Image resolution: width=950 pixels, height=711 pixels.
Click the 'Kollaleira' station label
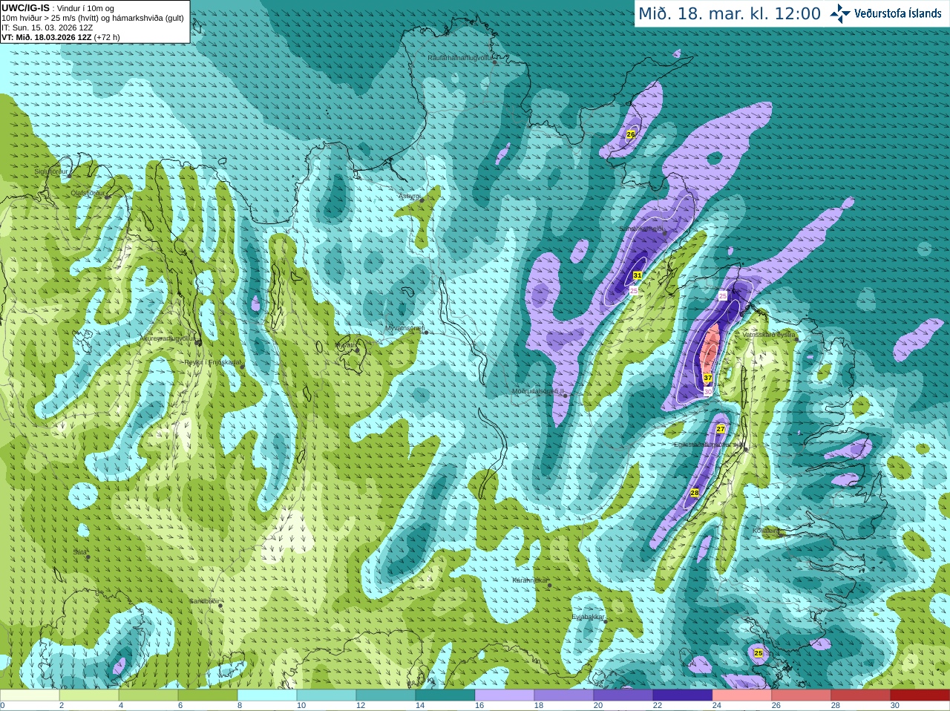[767, 531]
